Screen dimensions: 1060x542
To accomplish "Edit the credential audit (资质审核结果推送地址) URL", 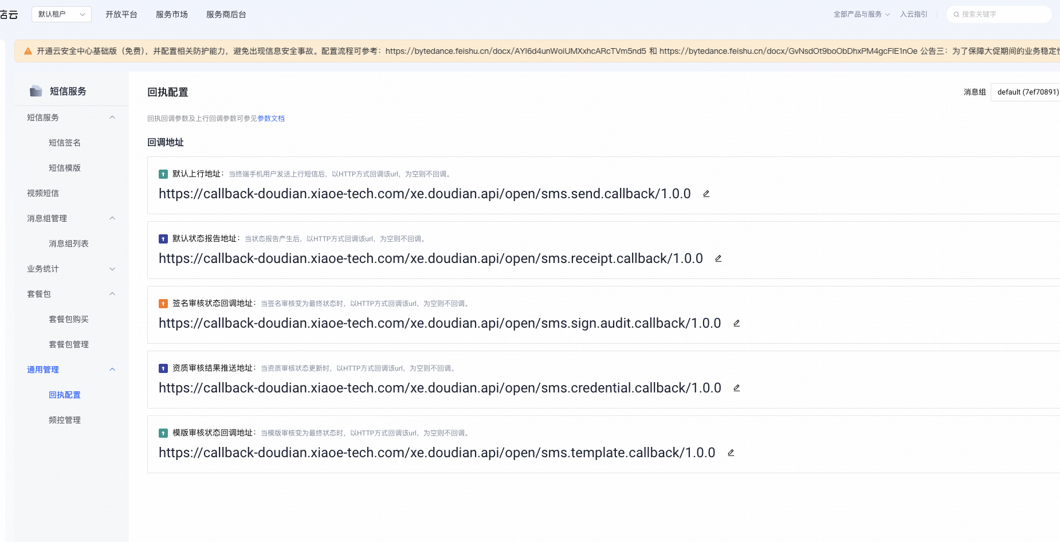I will tap(737, 388).
